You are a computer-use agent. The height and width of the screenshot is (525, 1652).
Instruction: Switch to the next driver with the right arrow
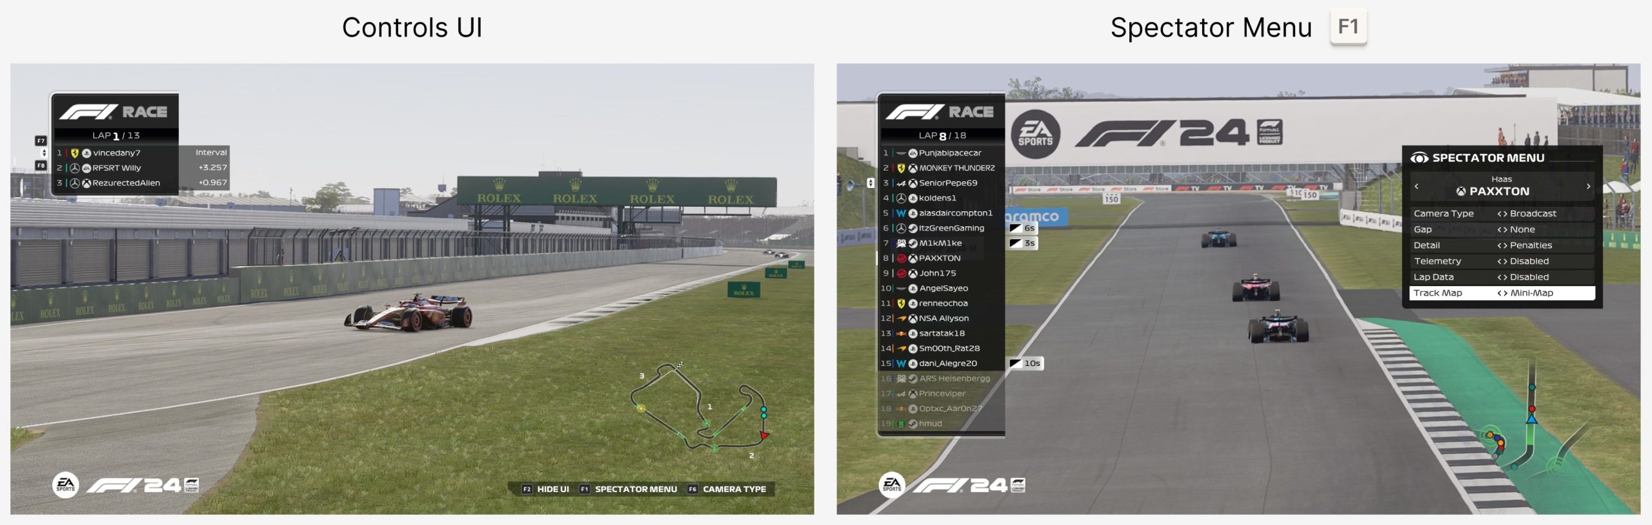point(1588,186)
